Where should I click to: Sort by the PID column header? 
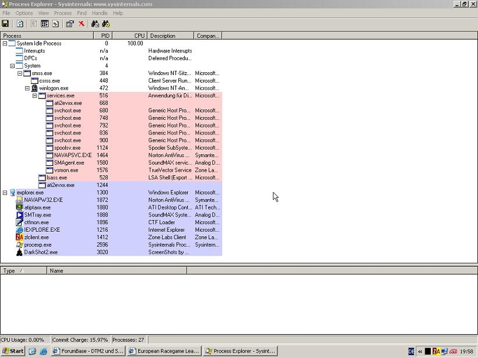click(x=103, y=36)
